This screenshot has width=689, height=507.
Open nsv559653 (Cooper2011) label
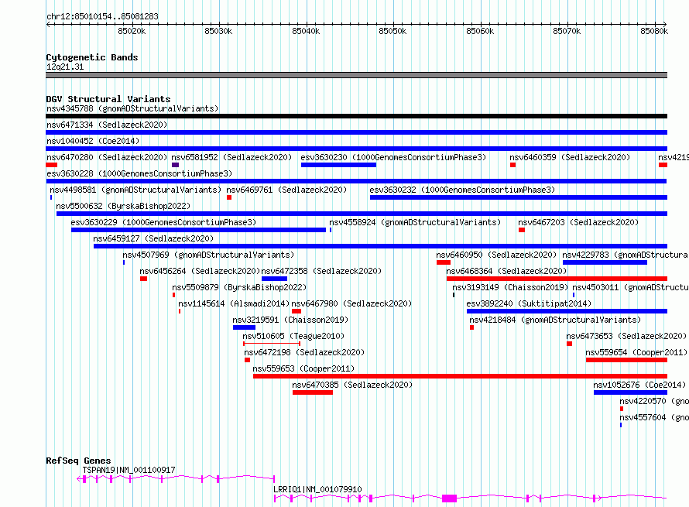(x=303, y=368)
